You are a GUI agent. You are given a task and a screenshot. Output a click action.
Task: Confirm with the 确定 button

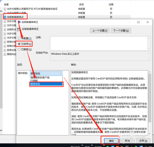(111, 141)
